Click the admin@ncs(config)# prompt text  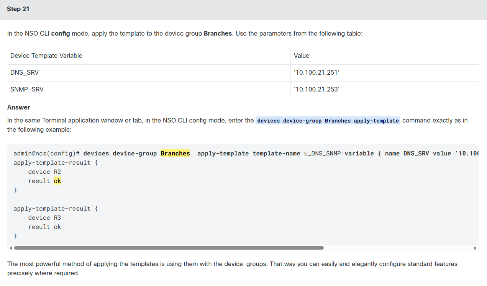click(x=46, y=154)
